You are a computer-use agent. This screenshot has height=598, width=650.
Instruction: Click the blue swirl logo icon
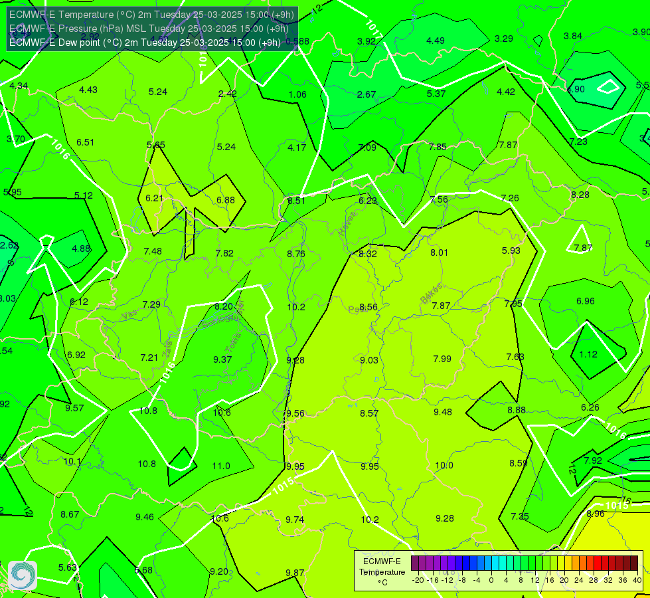pyautogui.click(x=23, y=575)
